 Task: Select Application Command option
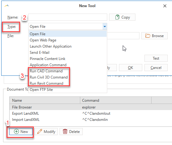[x=68, y=65]
